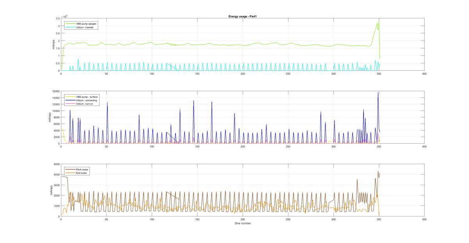Select the 'Iridium - transfer' legend entry
Image resolution: width=469 pixels, height=243 pixels.
click(84, 27)
